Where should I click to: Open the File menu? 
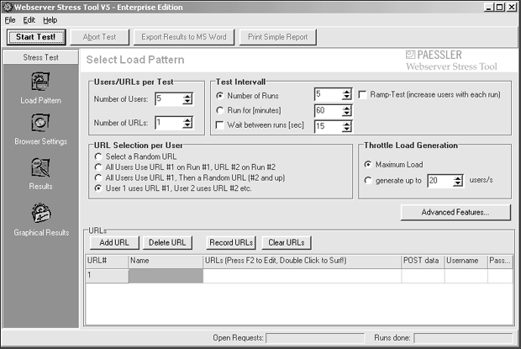(10, 19)
